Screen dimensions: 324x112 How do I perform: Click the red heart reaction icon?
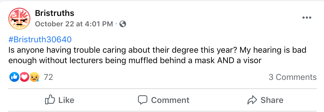(24, 77)
